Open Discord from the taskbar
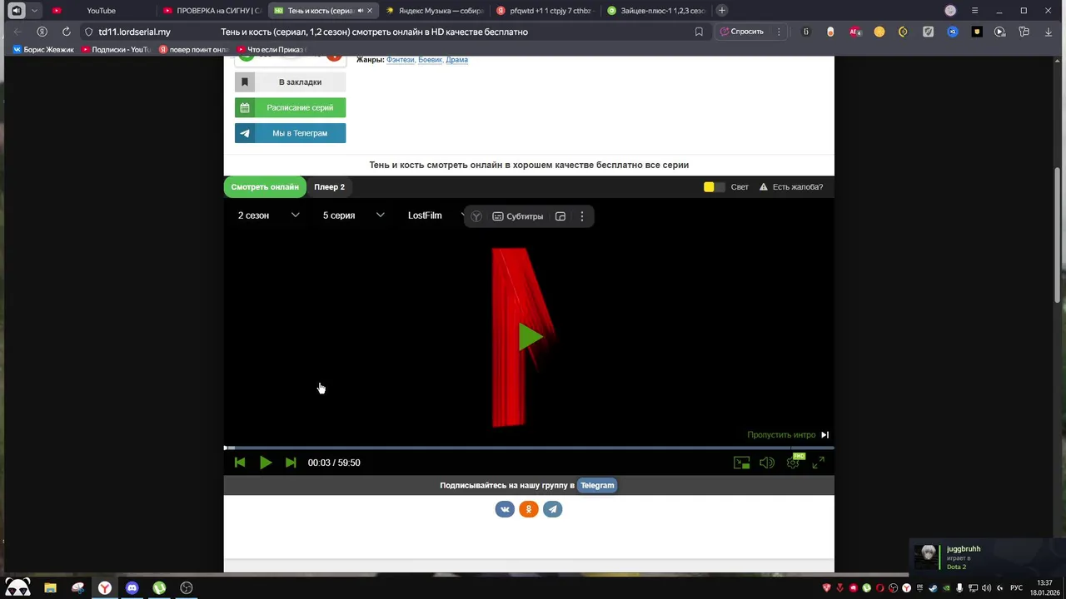This screenshot has width=1066, height=599. (132, 588)
